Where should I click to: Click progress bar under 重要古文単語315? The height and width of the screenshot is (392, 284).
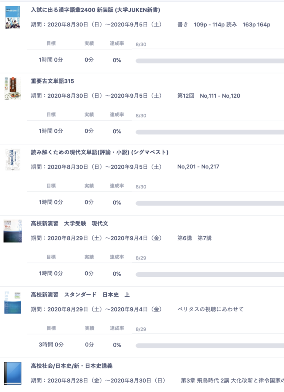click(x=210, y=132)
